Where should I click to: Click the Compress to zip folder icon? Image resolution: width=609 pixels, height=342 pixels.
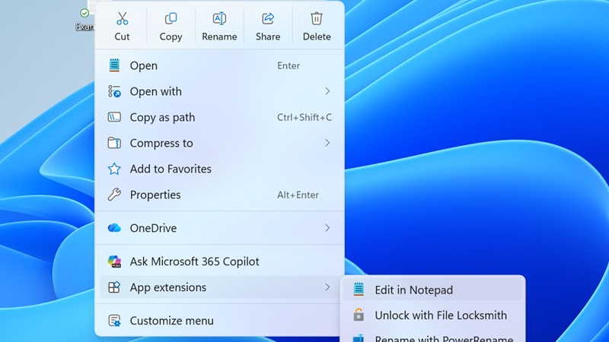(x=114, y=143)
